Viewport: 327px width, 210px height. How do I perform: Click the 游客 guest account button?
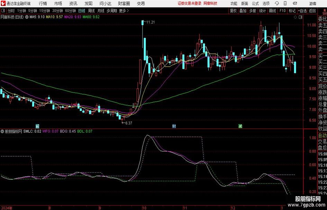(x=313, y=3)
